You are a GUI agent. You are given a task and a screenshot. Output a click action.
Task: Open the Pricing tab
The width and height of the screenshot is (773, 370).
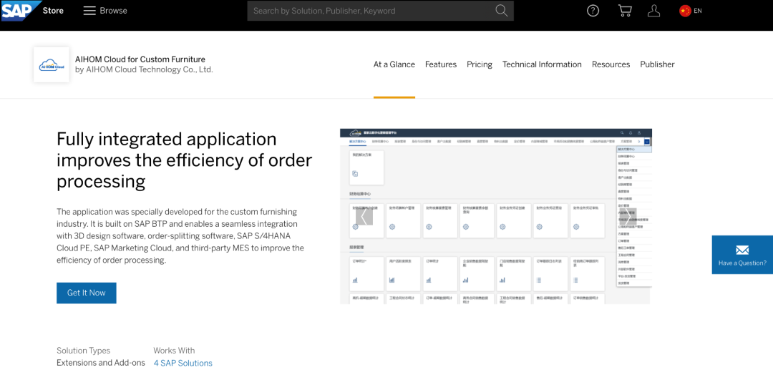(x=480, y=64)
